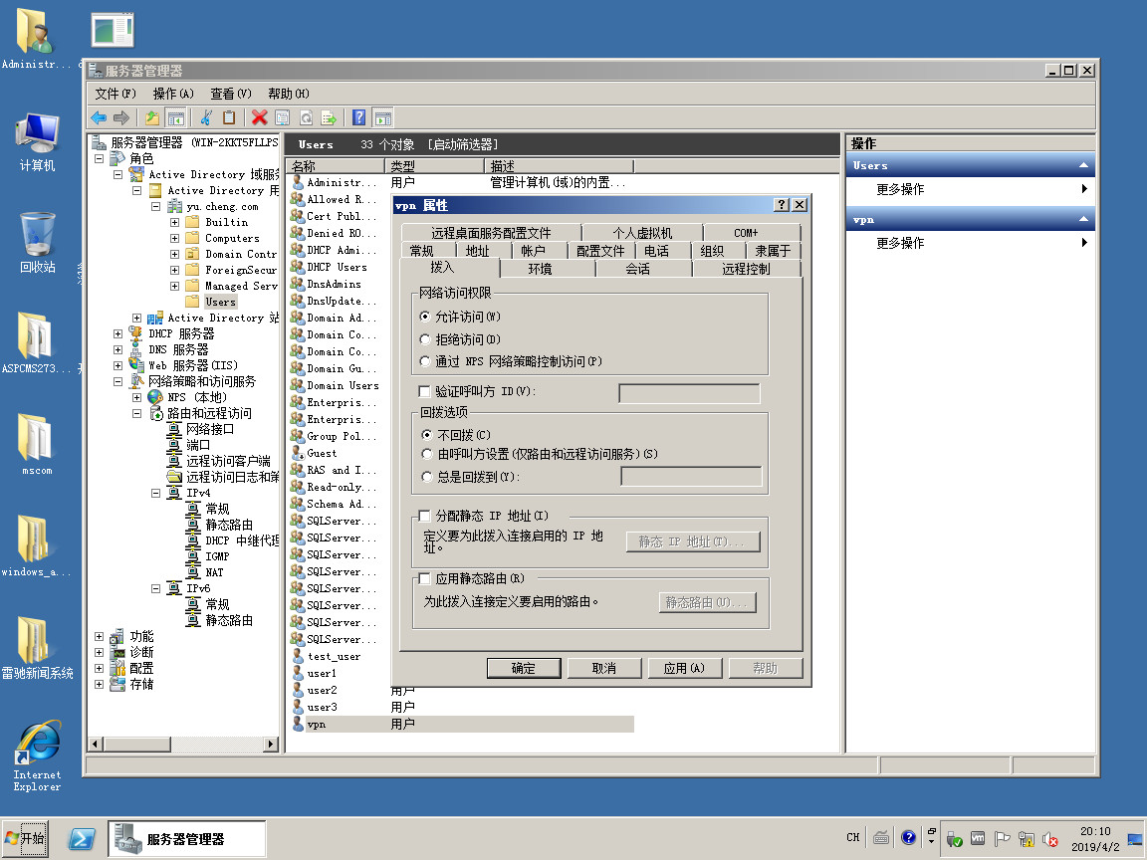
Task: Enable the 验证呼叫方 ID checkbox
Action: point(425,392)
